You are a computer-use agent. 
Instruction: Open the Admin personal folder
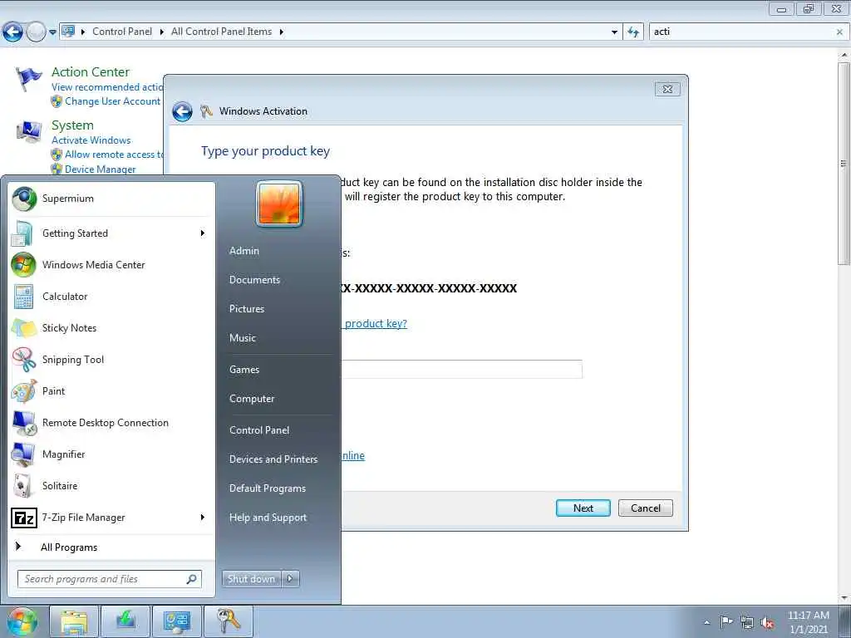(244, 251)
